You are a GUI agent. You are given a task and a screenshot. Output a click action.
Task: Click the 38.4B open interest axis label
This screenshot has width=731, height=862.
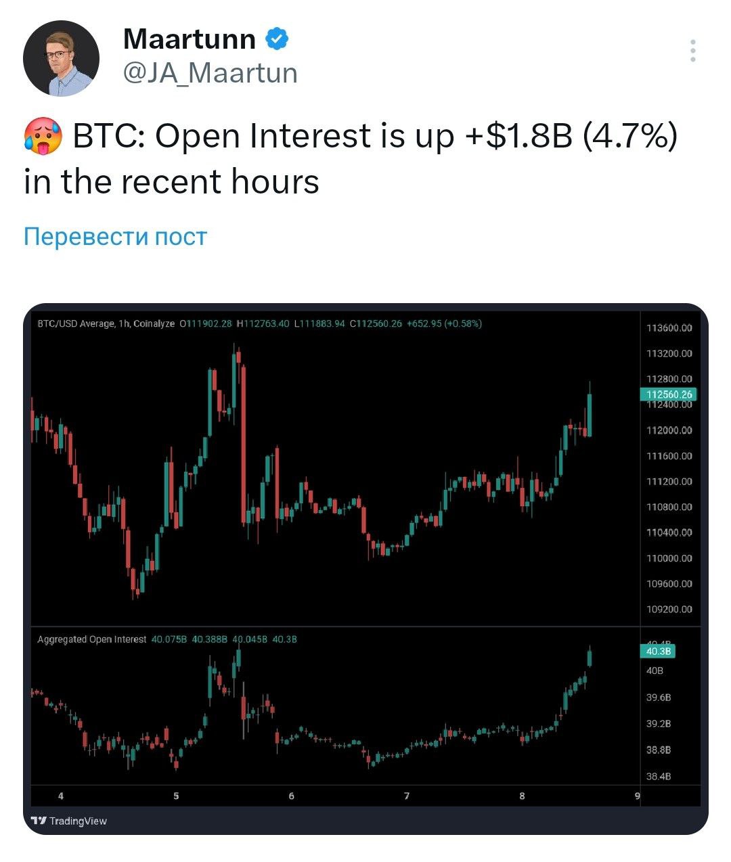click(659, 777)
